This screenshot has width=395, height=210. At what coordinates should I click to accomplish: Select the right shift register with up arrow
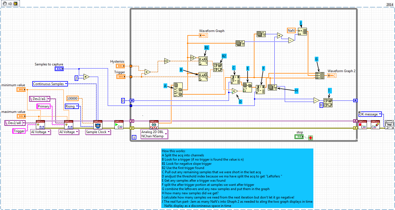pyautogui.click(x=355, y=100)
